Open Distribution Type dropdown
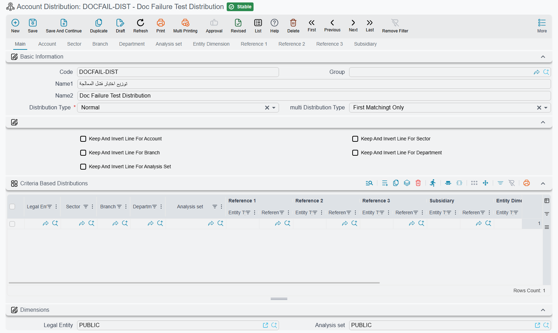 click(274, 108)
